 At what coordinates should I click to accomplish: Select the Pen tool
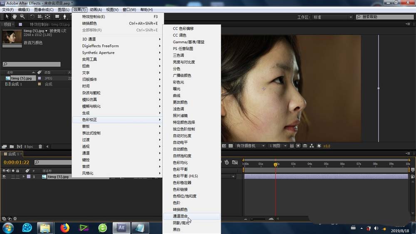point(64,17)
